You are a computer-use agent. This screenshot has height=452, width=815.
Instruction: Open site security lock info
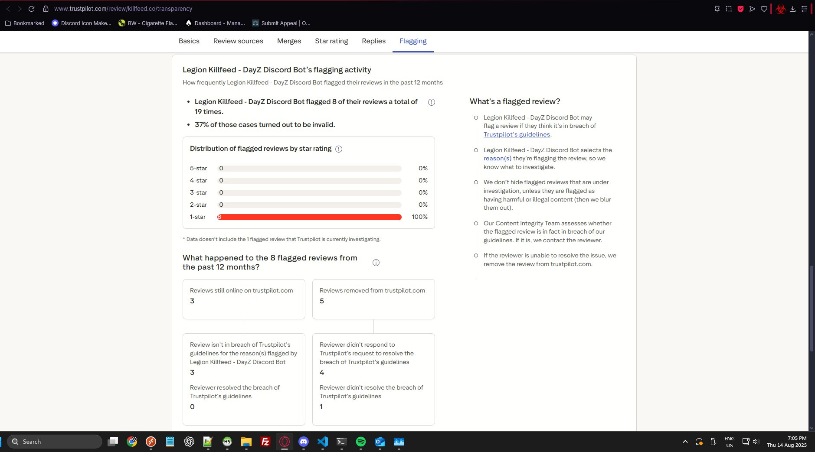[46, 9]
